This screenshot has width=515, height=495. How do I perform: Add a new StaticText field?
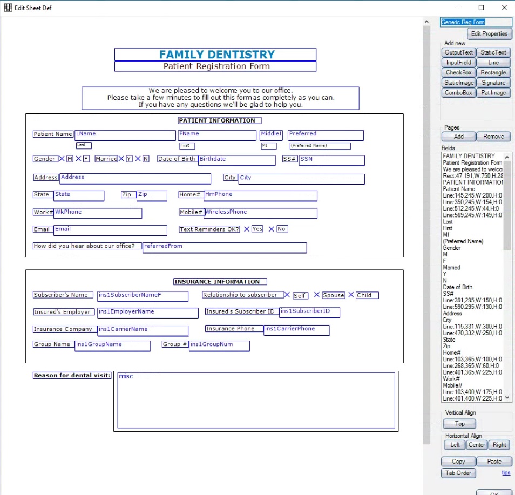tap(493, 52)
